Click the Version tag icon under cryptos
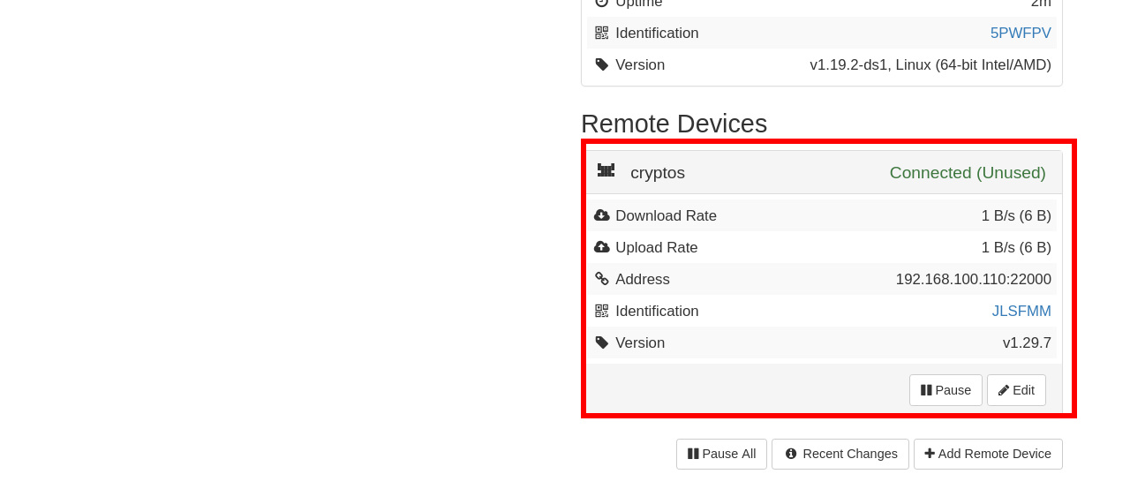Screen dimensions: 1130x489 602,342
